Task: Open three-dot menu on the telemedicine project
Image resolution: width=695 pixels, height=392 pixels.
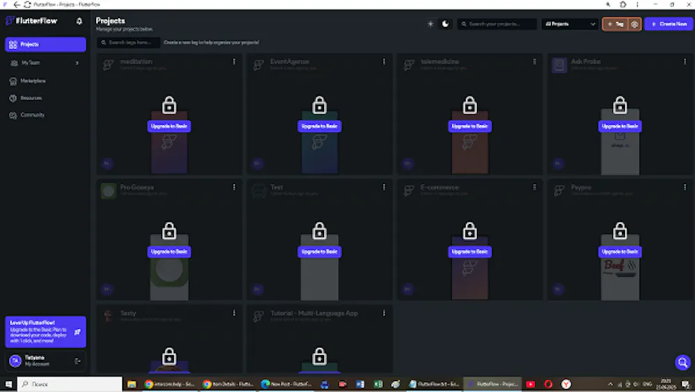Action: pos(534,62)
